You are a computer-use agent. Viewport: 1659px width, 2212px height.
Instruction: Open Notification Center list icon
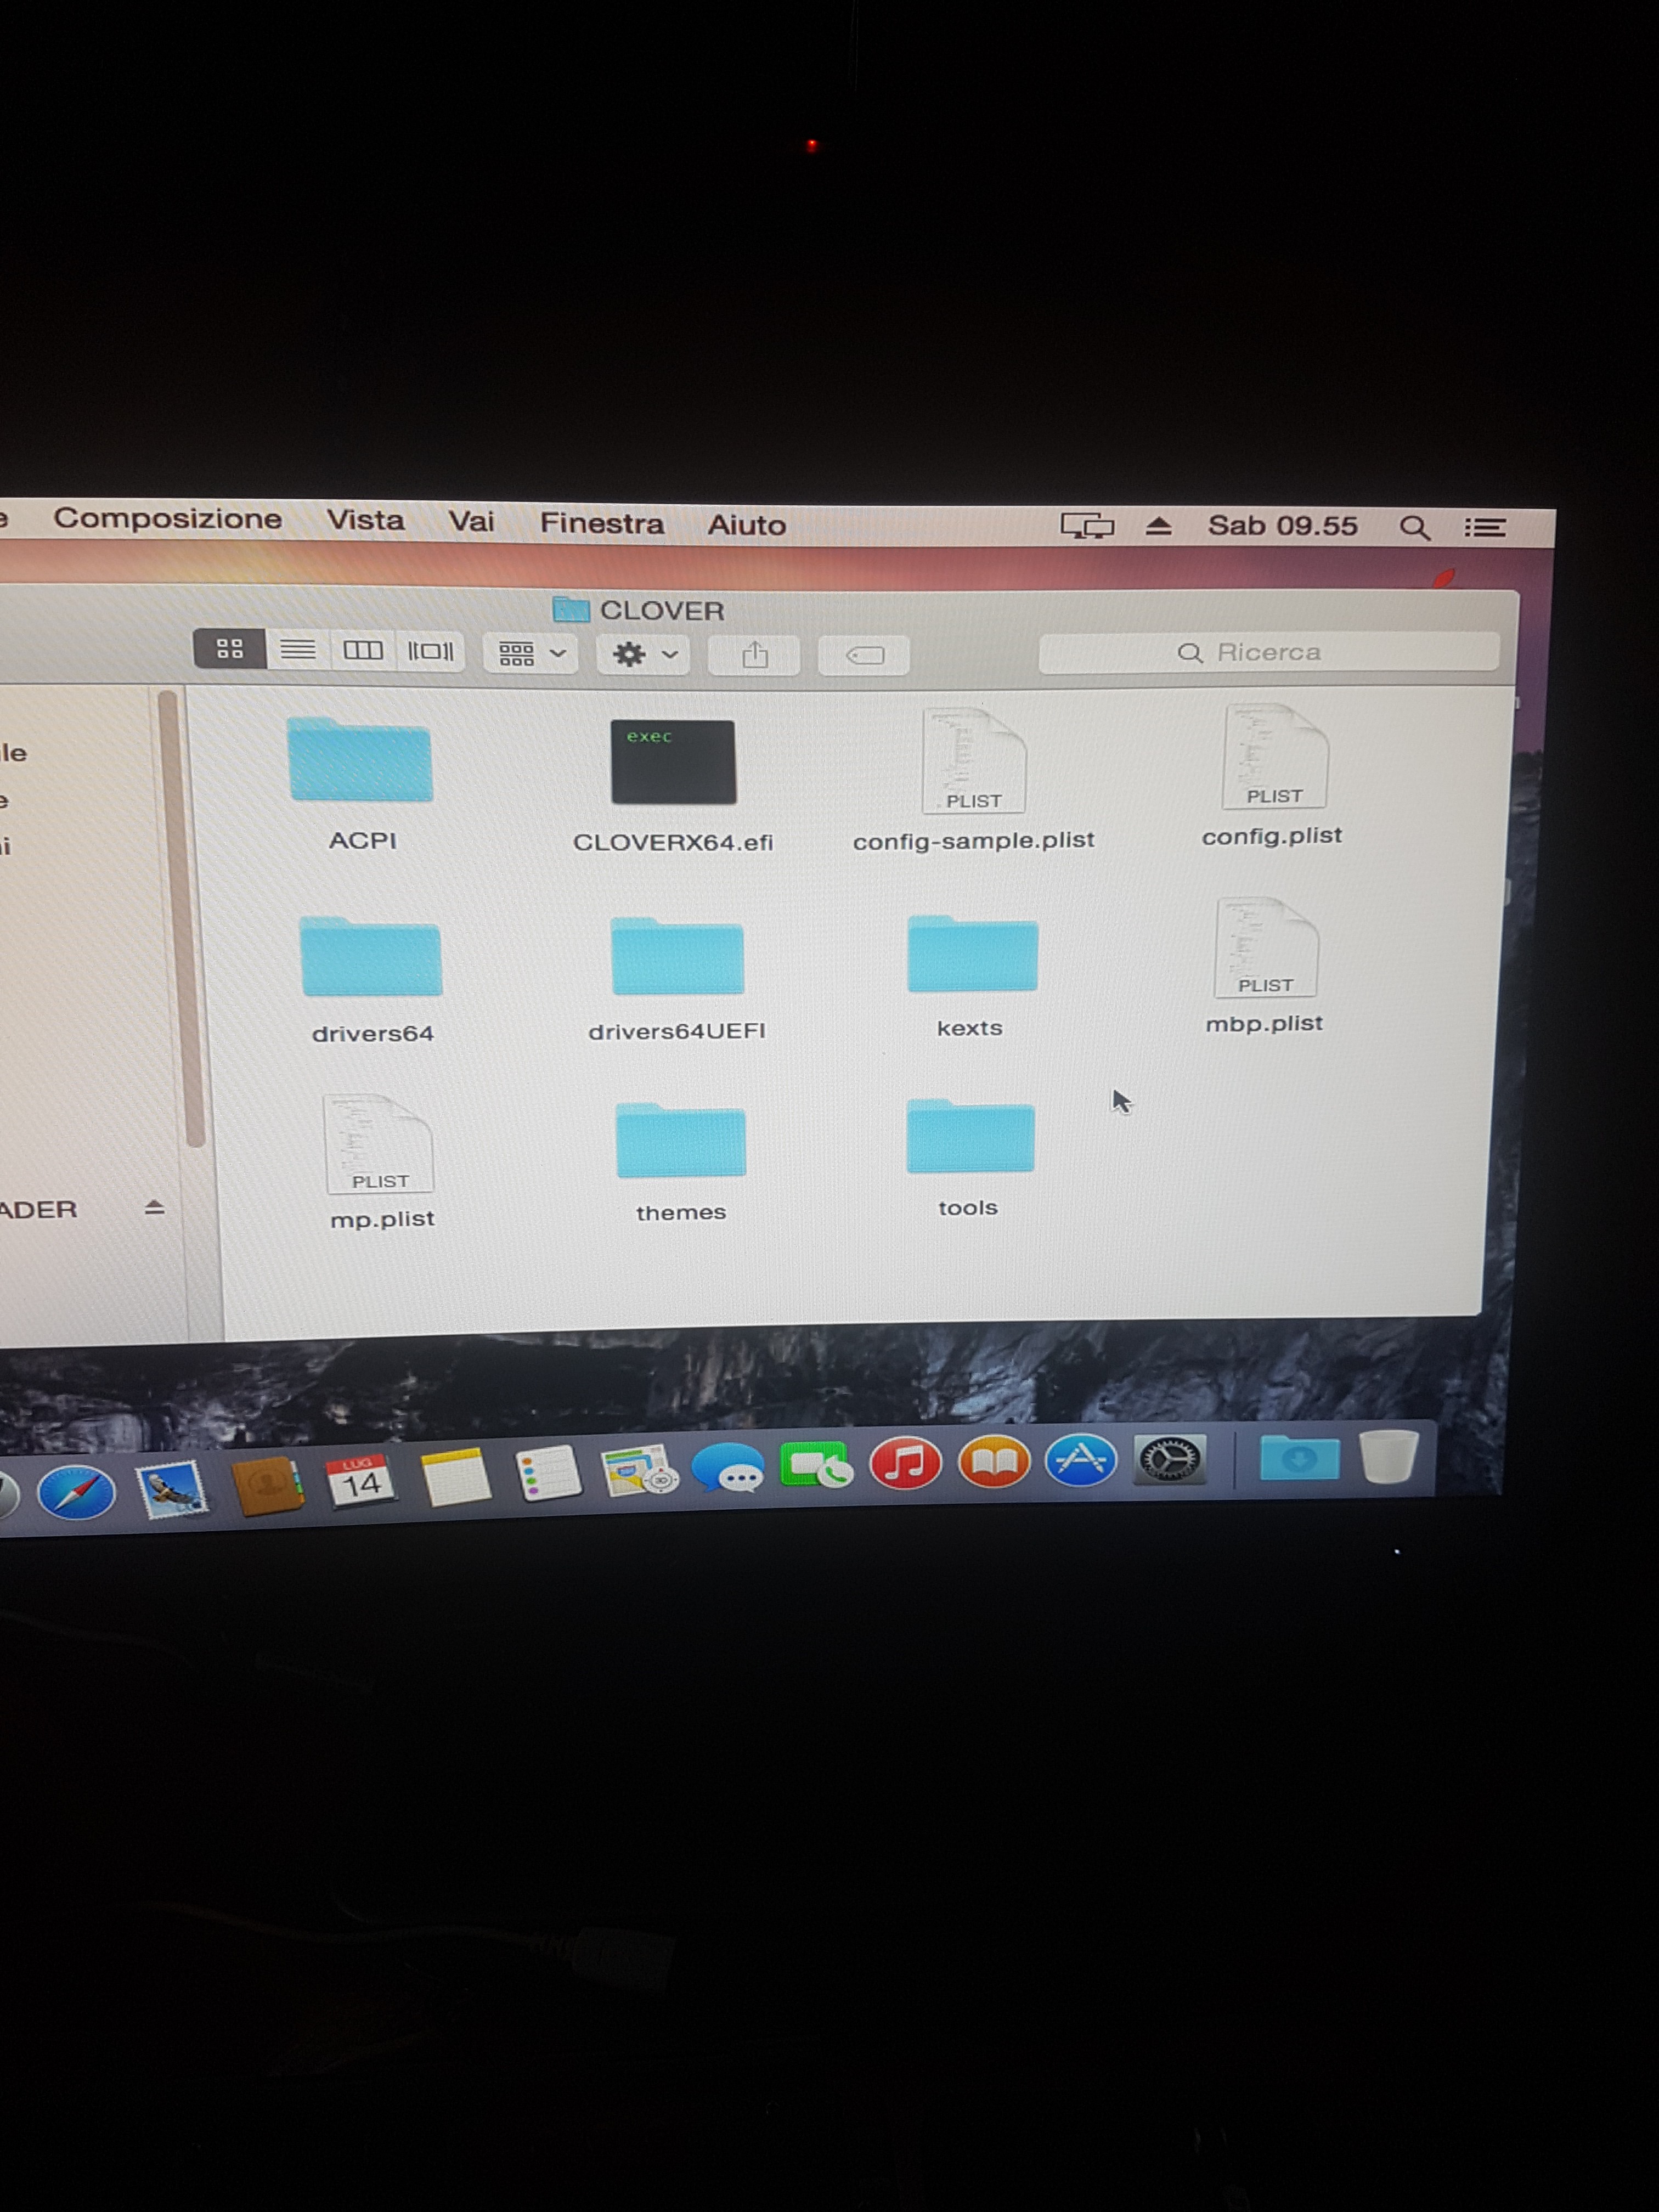1485,527
